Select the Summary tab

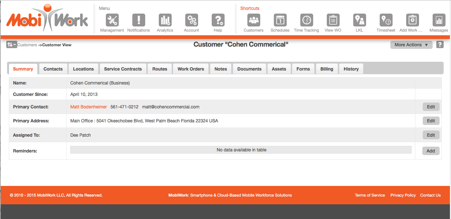(23, 69)
